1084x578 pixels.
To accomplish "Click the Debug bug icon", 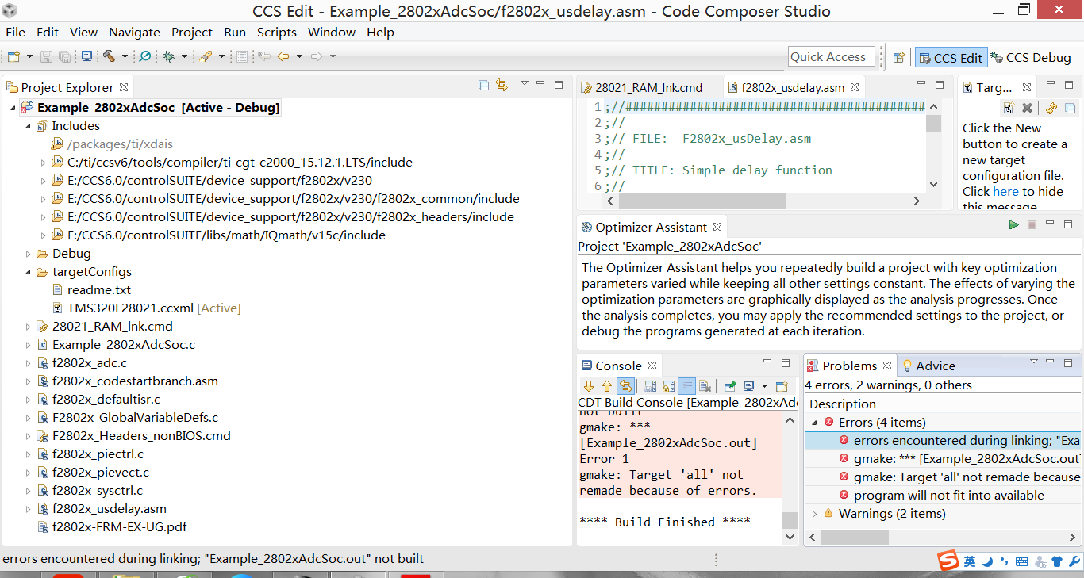I will (x=168, y=56).
